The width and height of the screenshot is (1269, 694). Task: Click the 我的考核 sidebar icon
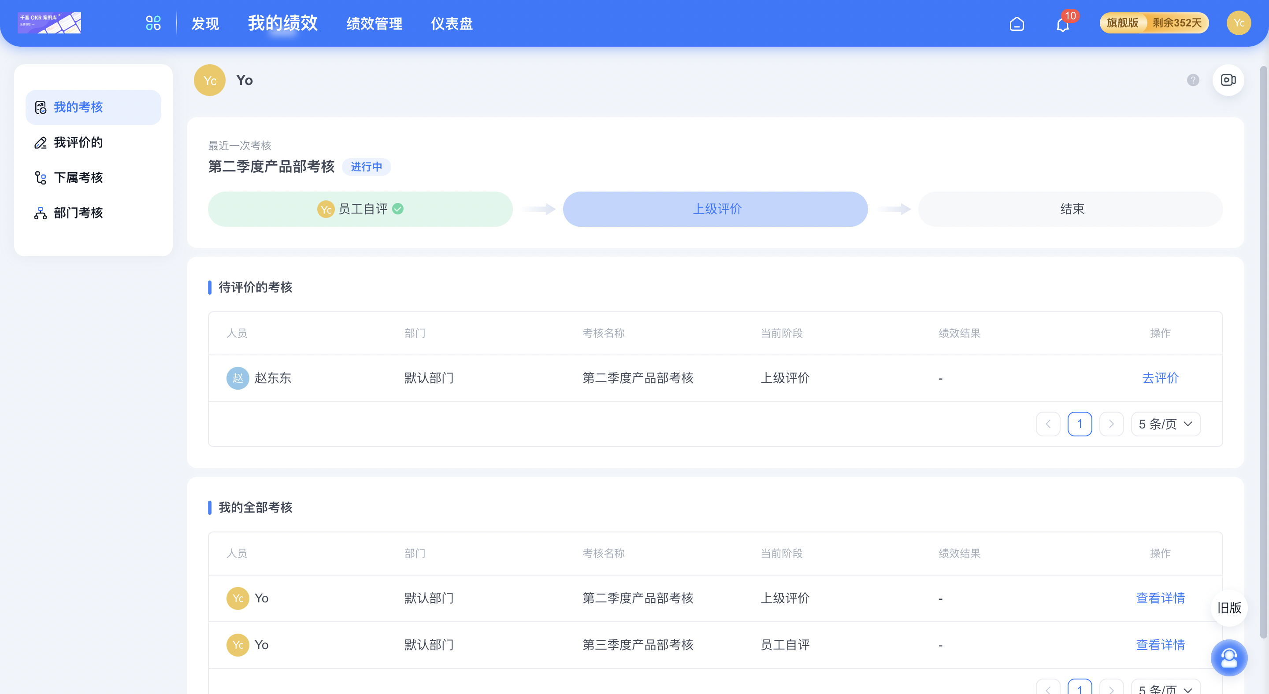click(41, 107)
